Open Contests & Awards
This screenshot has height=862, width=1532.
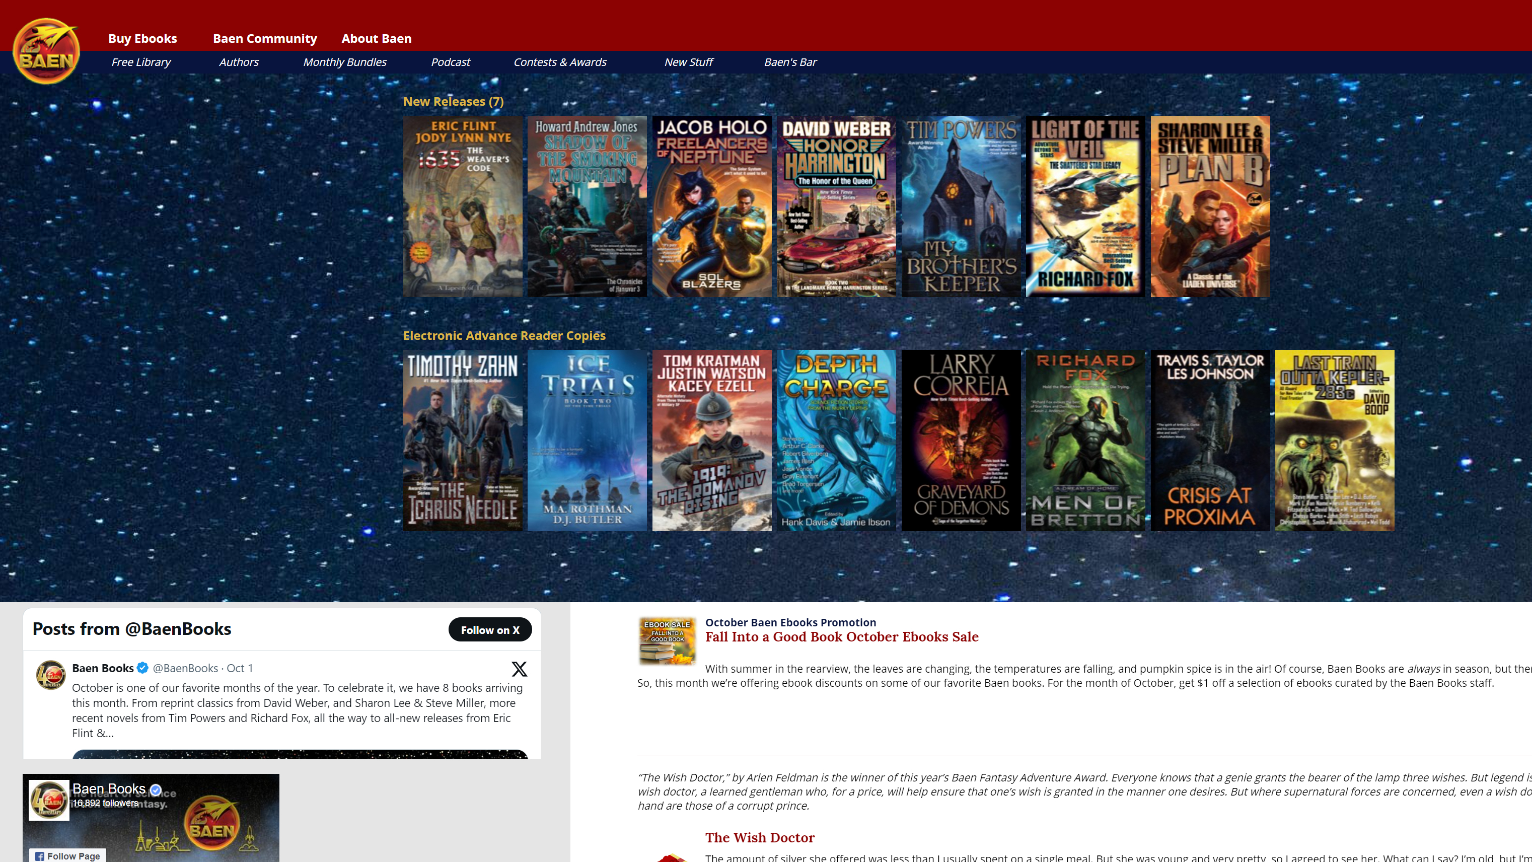click(x=560, y=62)
